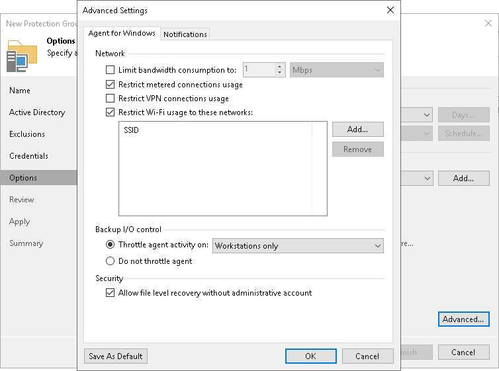Screen dimensions: 499x371
Task: Select Throttle agent activity on radio button
Action: [110, 245]
